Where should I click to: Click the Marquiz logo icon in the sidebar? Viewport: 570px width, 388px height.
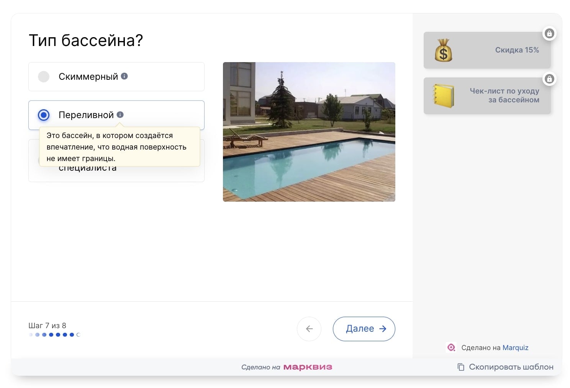point(451,347)
